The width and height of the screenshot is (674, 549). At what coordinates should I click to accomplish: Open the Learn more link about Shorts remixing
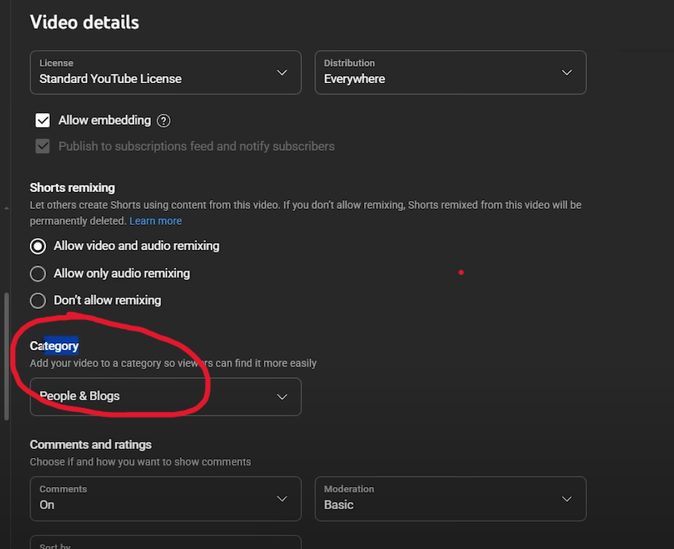coord(156,220)
